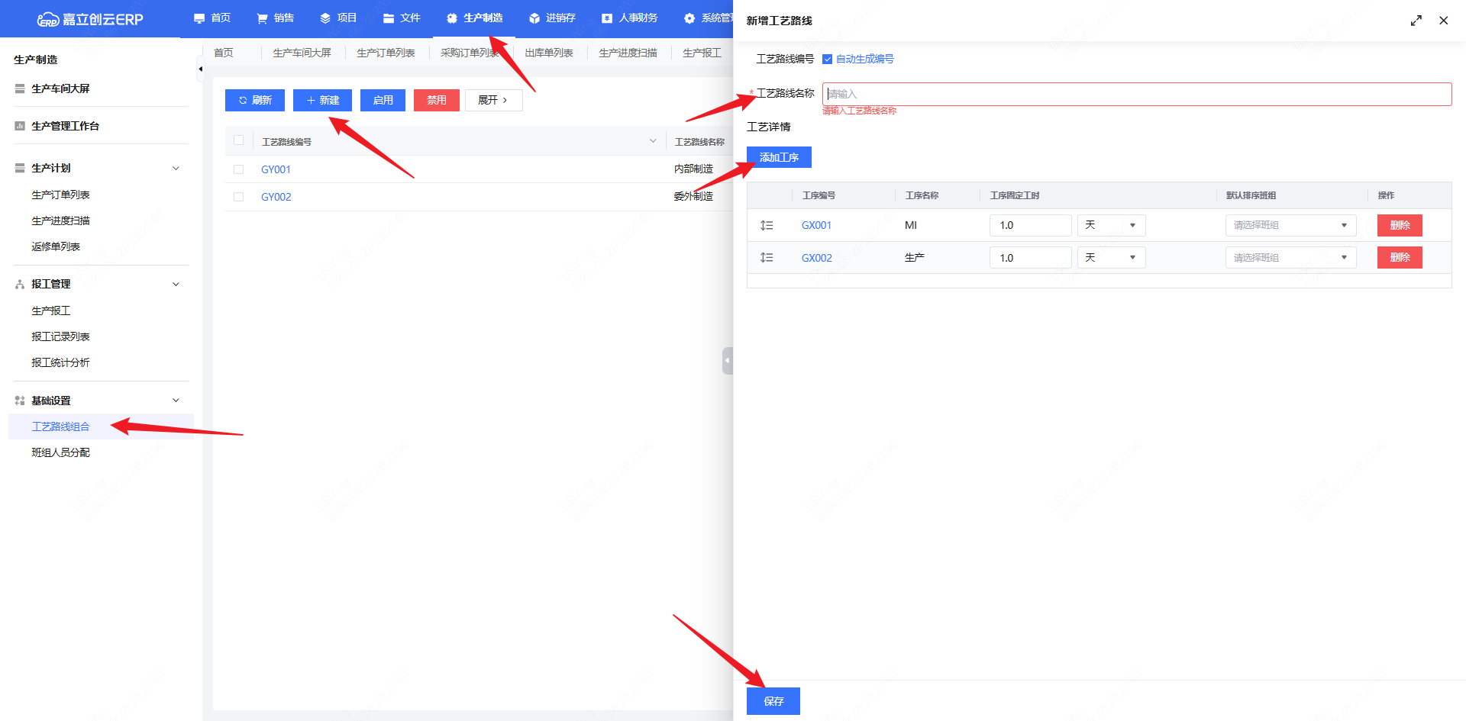Click the GX001 row drag-sort icon

(767, 225)
